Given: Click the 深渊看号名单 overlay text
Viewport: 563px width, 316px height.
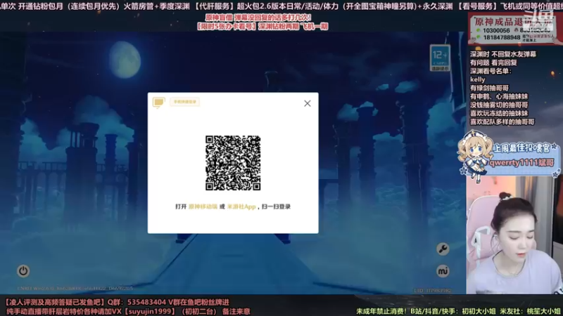Looking at the screenshot, I should [x=491, y=71].
